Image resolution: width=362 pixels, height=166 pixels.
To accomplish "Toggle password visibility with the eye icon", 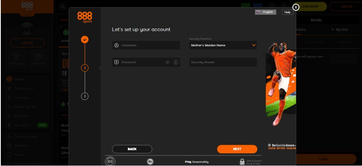I will [168, 62].
